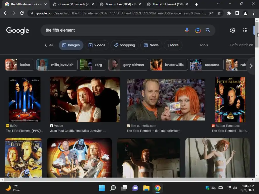The image size is (259, 194).
Task: Open Chrome extensions puzzle icon
Action: click(x=229, y=13)
